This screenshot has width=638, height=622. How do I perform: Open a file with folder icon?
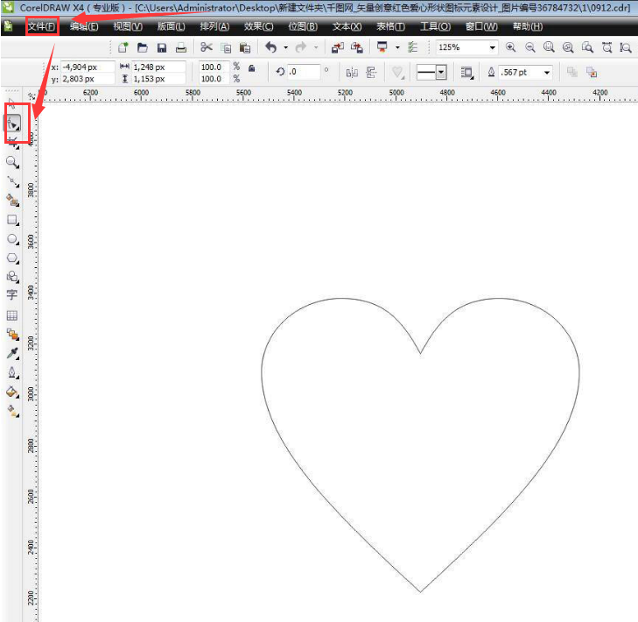(142, 47)
